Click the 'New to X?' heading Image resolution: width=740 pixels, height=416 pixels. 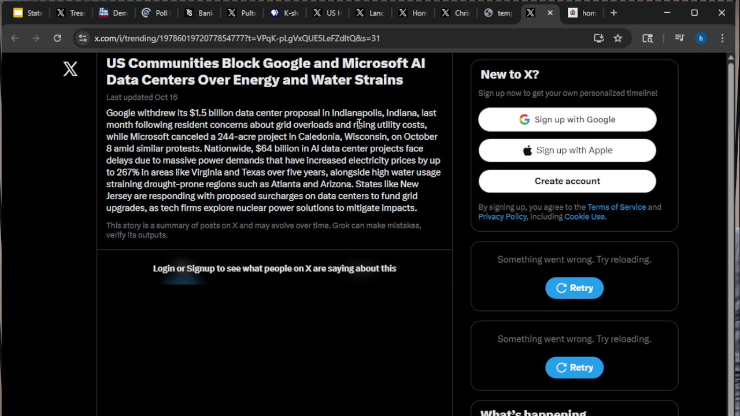pyautogui.click(x=509, y=75)
